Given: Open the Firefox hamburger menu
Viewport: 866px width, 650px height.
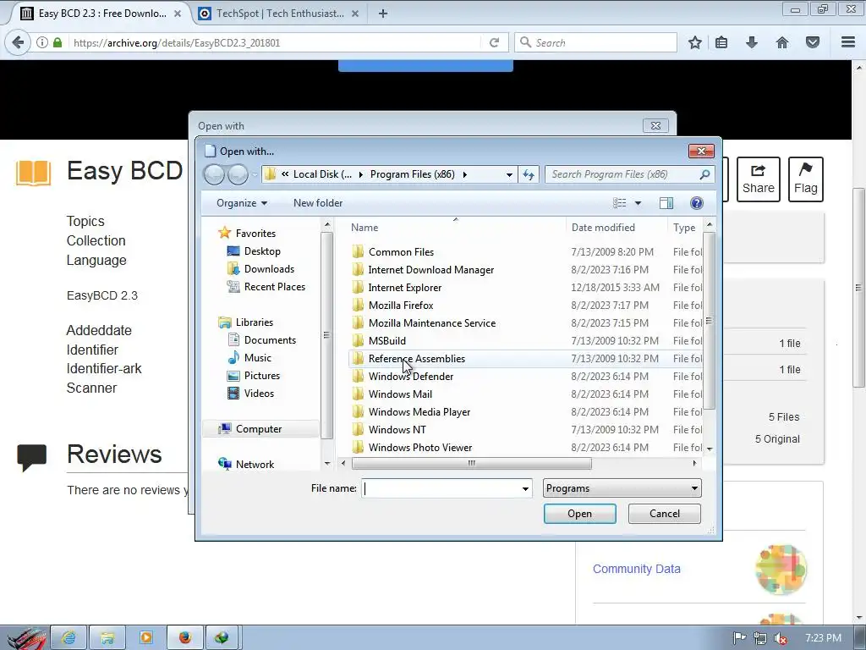Looking at the screenshot, I should pos(848,42).
